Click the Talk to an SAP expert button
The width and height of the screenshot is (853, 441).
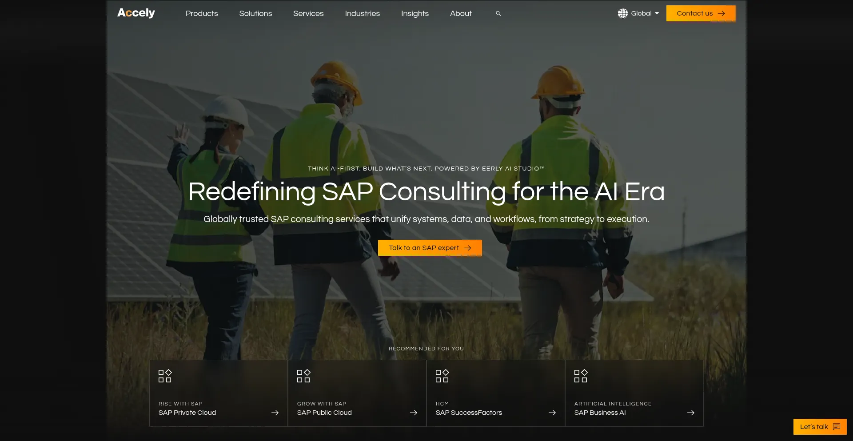430,248
